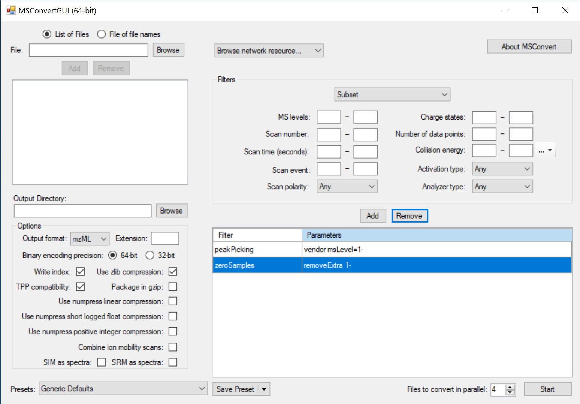
Task: Open the Output format mzML dropdown
Action: (x=90, y=239)
